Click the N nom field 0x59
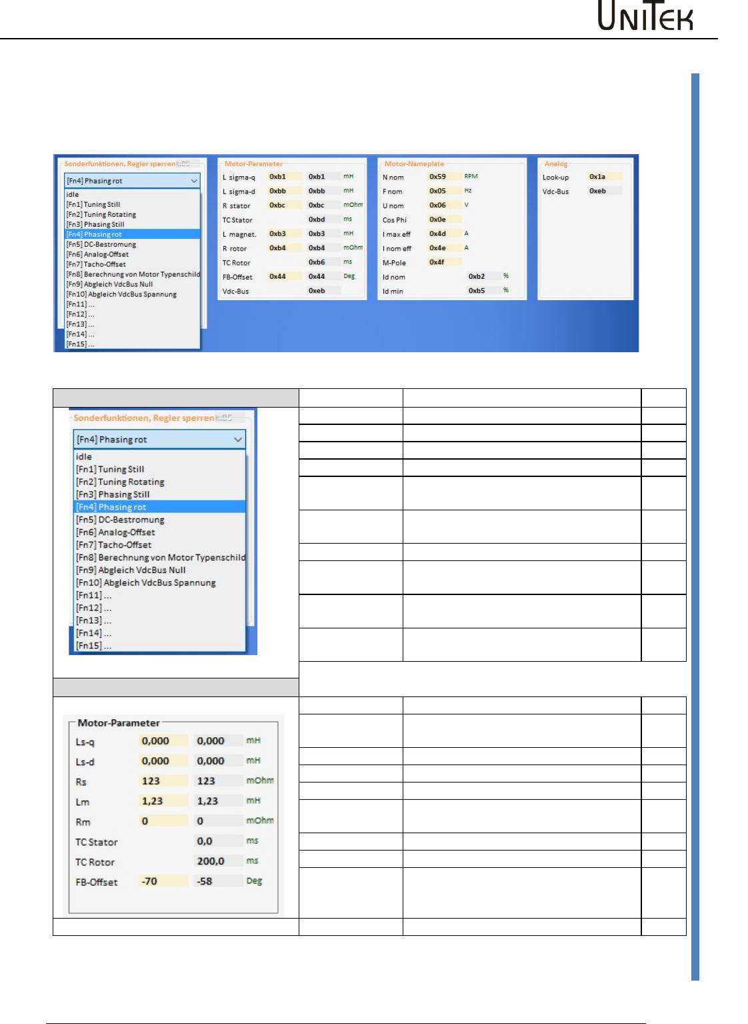The height and width of the screenshot is (1024, 748). click(445, 177)
